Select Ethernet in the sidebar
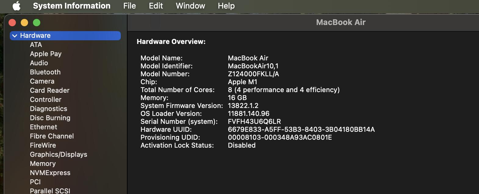The height and width of the screenshot is (194, 479). [43, 127]
